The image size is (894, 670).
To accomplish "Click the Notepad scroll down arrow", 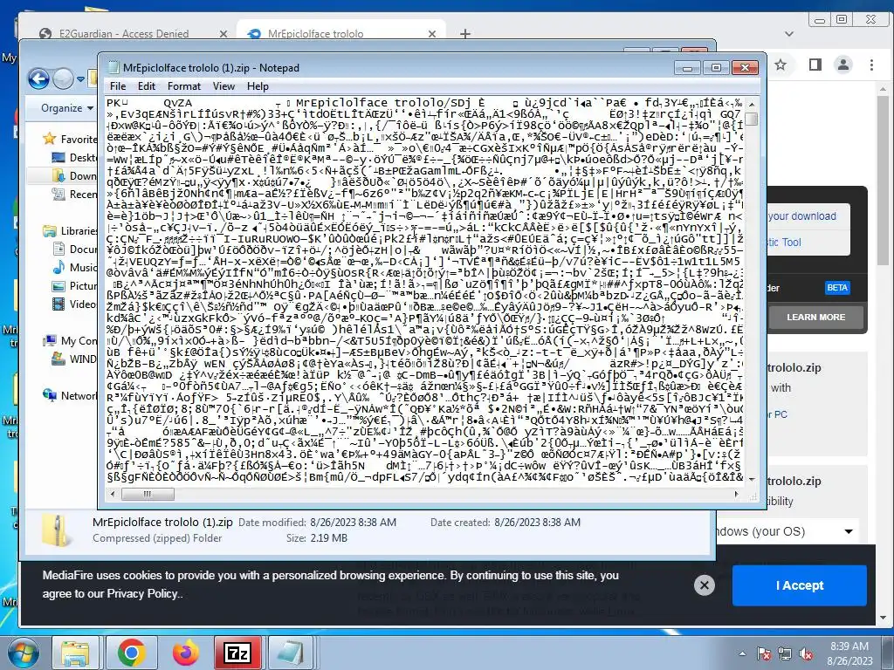I will click(x=752, y=480).
